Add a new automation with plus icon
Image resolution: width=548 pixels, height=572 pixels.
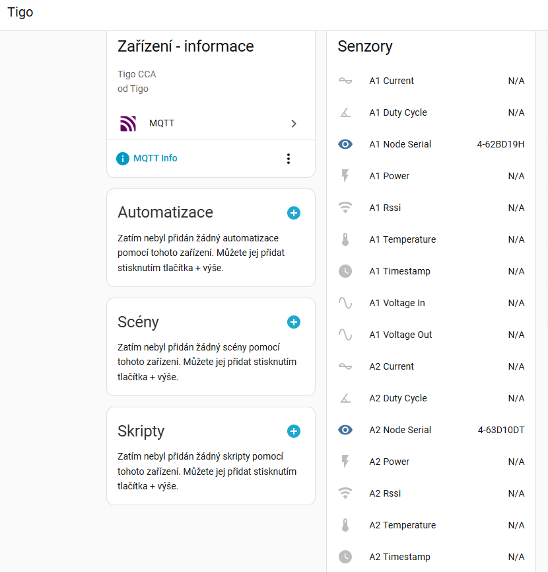[x=294, y=213]
